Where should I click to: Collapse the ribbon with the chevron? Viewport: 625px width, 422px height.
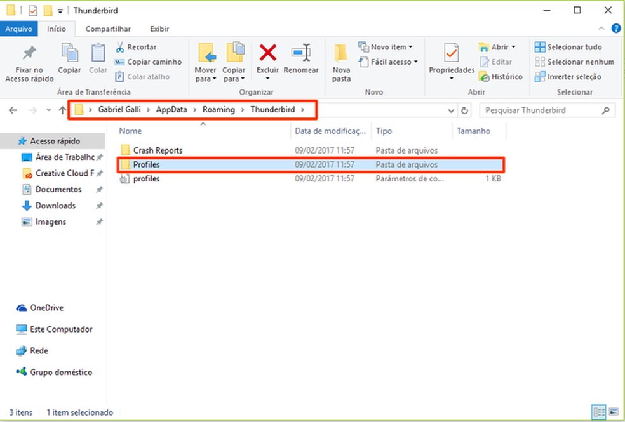coord(601,29)
